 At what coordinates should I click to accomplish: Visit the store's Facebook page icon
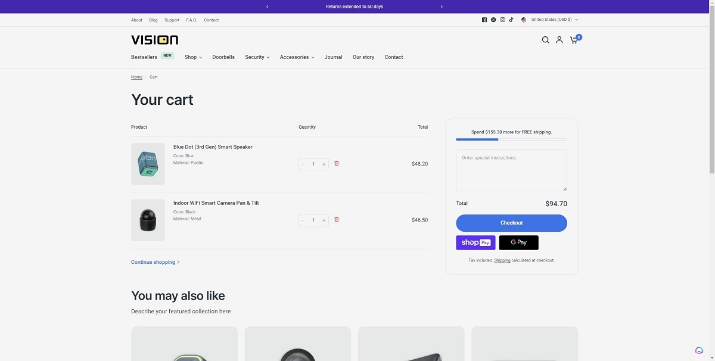click(x=484, y=19)
